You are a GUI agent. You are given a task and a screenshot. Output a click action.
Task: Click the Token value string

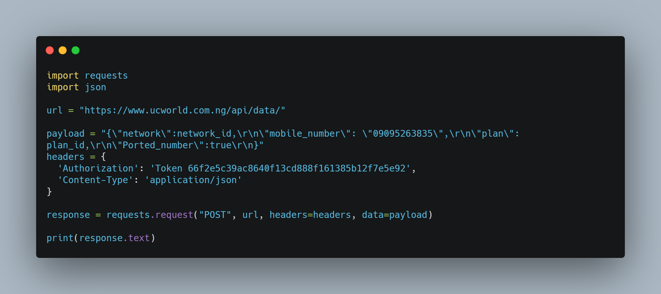[280, 169]
